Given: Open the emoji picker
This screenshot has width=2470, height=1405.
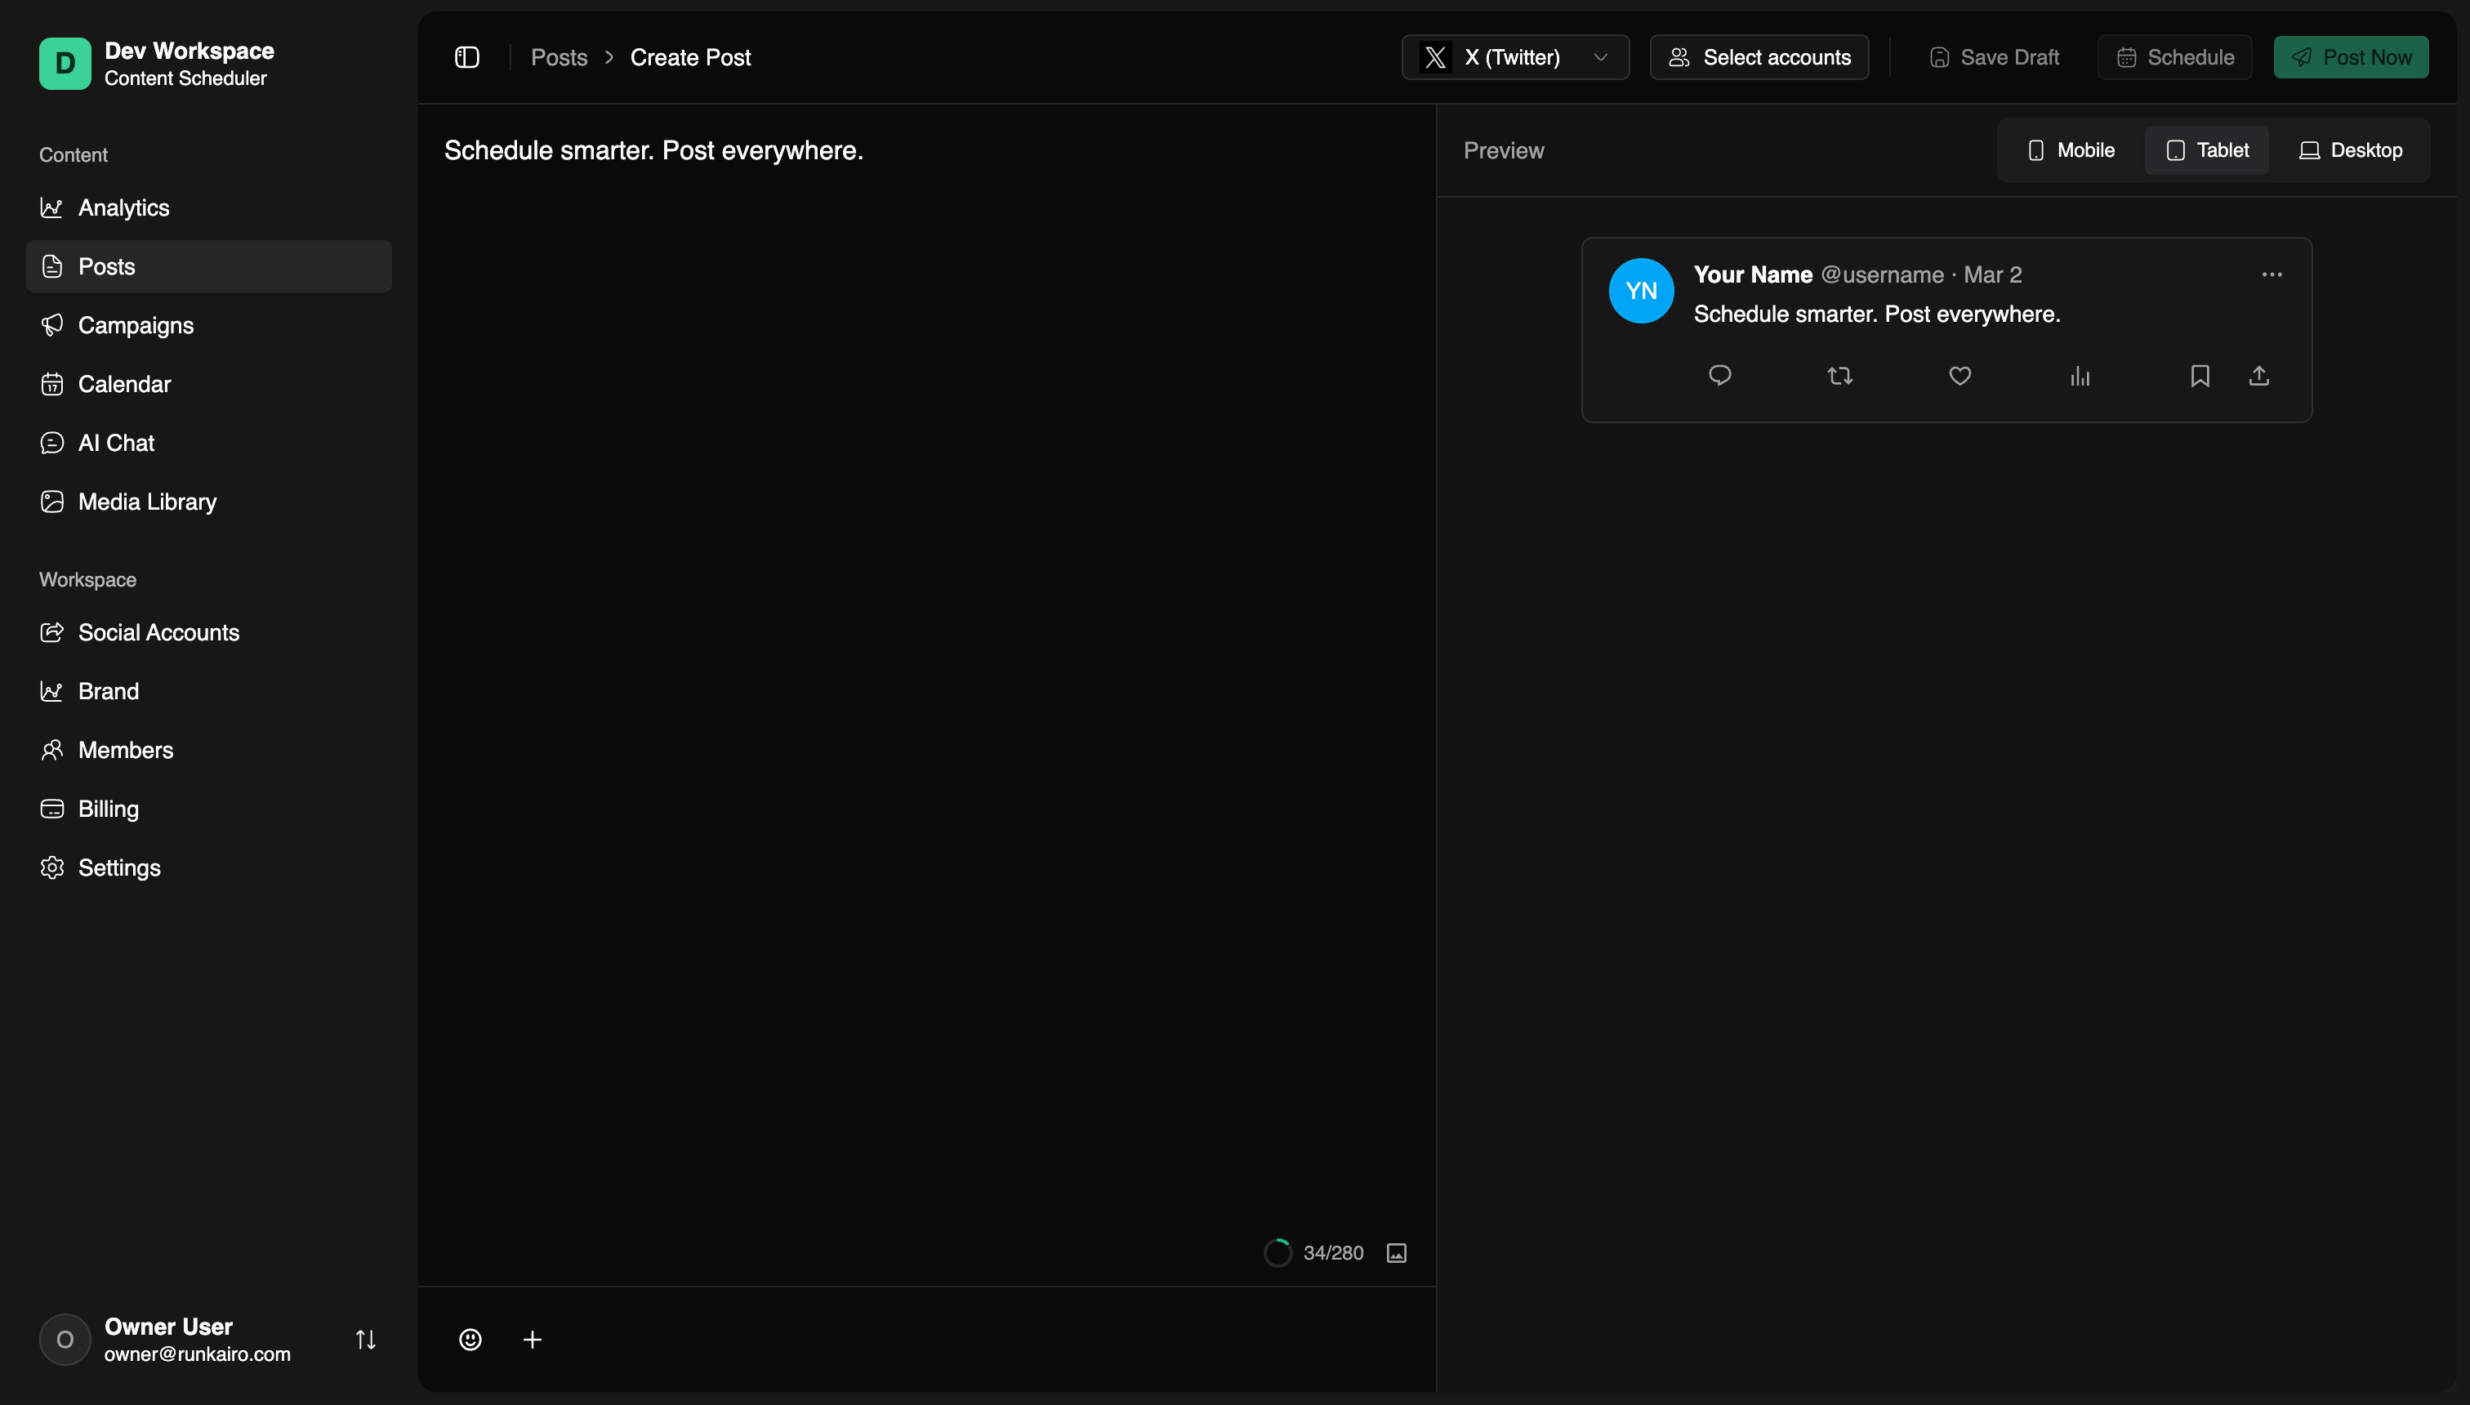Looking at the screenshot, I should [x=470, y=1340].
